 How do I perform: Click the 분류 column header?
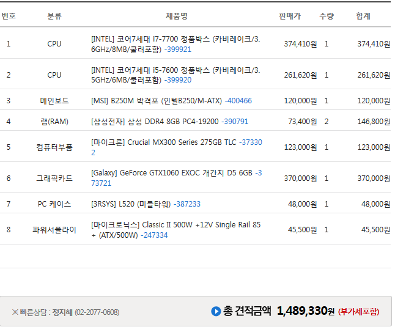pos(54,16)
